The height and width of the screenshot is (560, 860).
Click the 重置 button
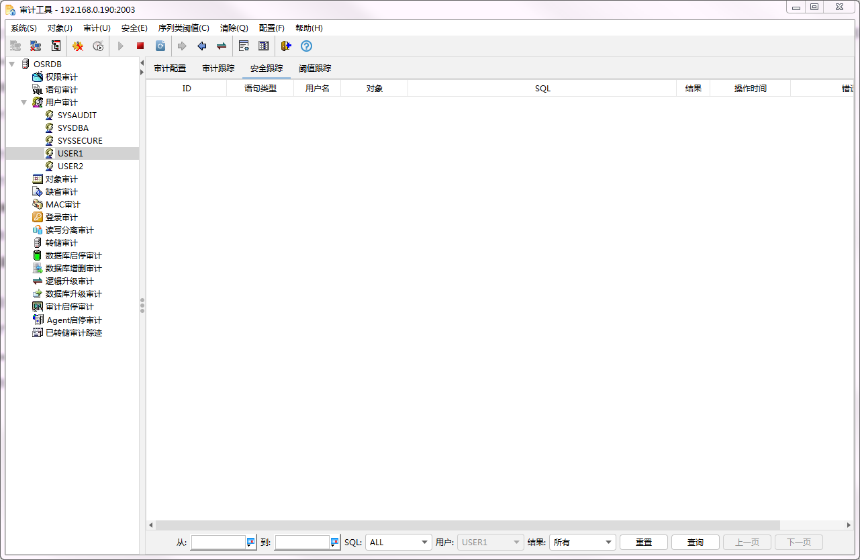pos(643,542)
